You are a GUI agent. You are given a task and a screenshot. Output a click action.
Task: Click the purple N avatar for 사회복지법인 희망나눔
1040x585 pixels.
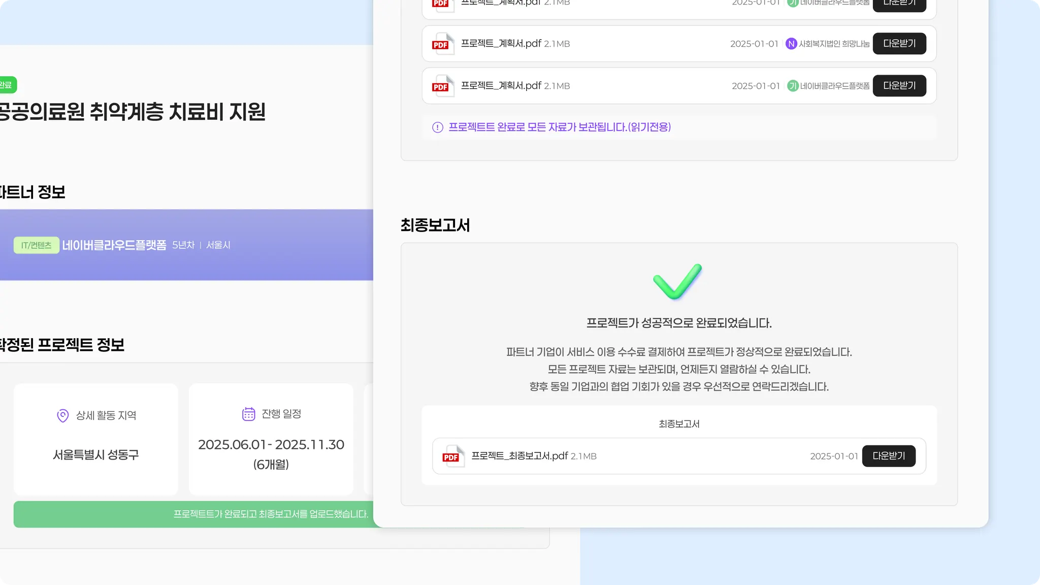click(791, 44)
